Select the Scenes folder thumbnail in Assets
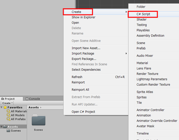Viewport: 179px width, 140px height. click(39, 120)
